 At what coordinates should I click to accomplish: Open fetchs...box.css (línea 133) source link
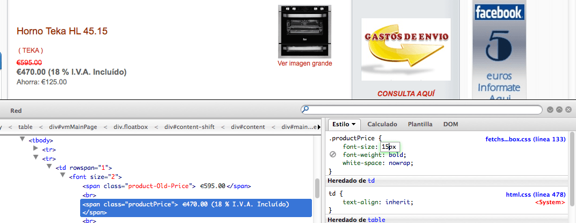pos(525,139)
